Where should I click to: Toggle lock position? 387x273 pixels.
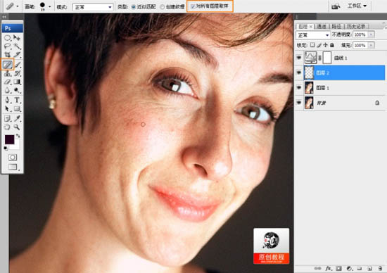[x=325, y=45]
